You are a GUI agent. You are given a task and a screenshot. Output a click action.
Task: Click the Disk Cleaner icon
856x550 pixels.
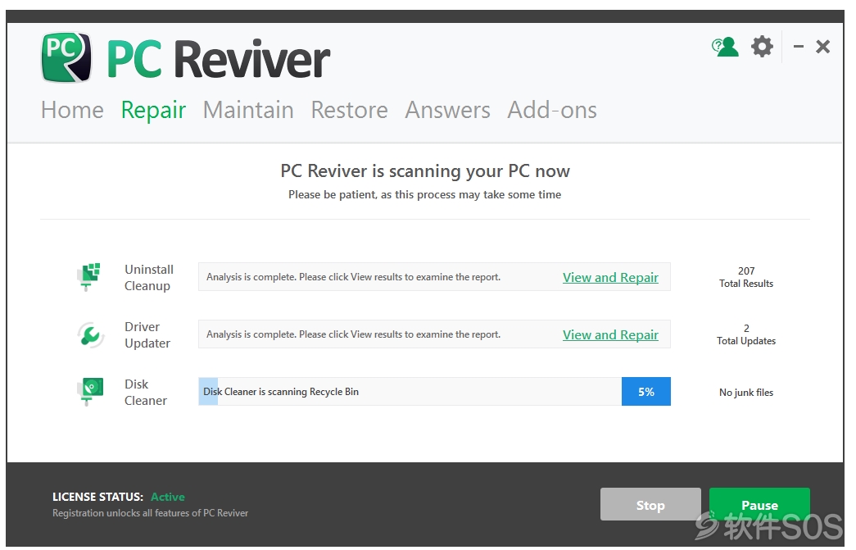click(x=90, y=392)
